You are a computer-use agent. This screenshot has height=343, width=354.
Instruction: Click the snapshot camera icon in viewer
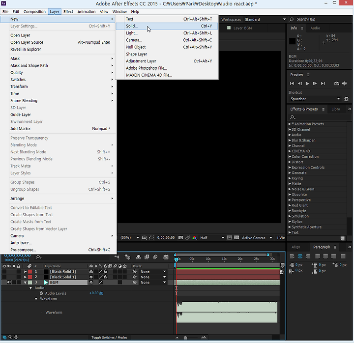point(180,238)
